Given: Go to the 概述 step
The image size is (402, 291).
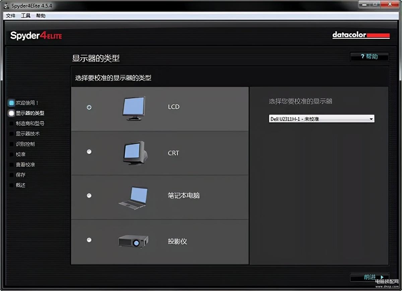Looking at the screenshot, I should 21,185.
